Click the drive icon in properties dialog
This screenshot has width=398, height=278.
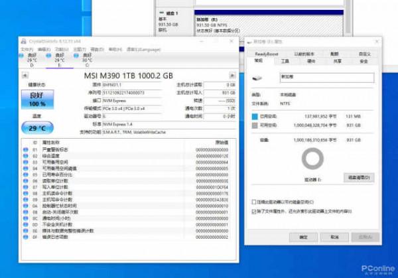coord(257,78)
